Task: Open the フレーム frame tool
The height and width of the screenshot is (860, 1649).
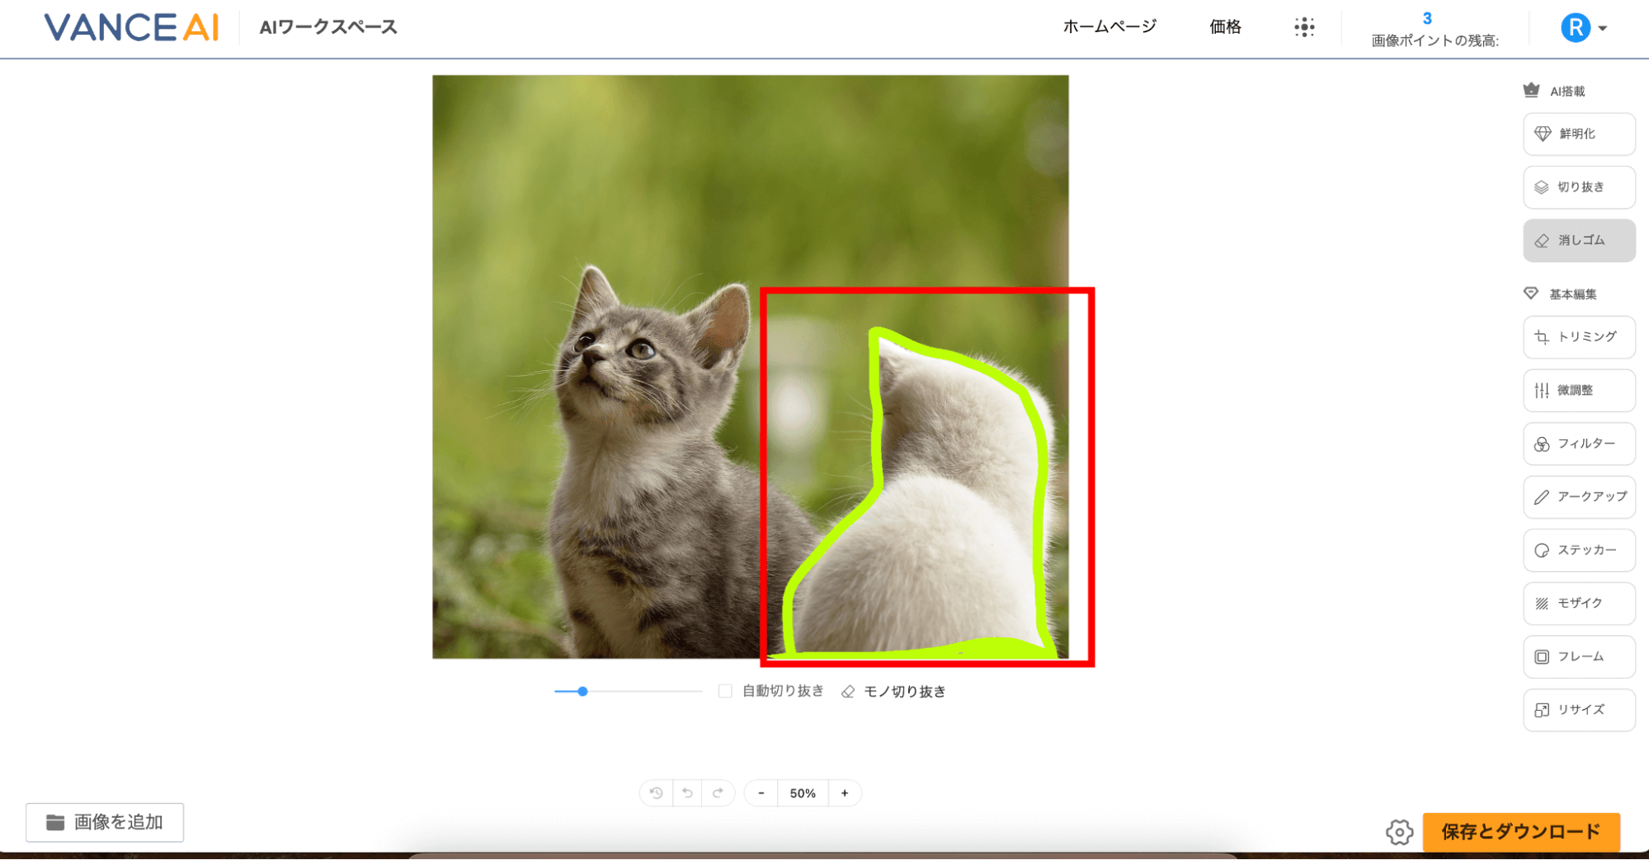Action: click(x=1578, y=656)
